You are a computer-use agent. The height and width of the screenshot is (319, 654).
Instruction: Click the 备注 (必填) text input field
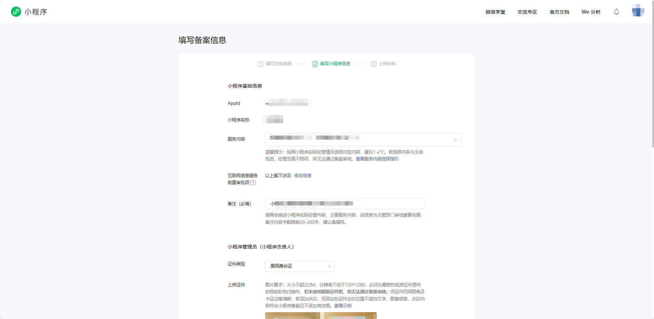(x=344, y=203)
